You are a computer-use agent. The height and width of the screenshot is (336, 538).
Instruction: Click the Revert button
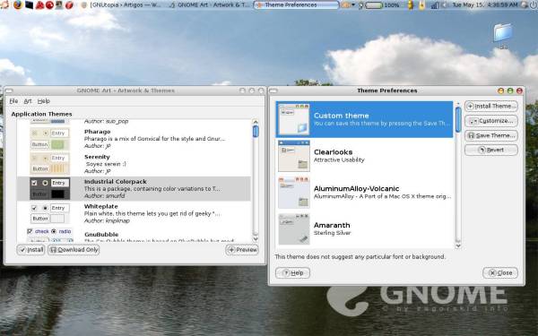tap(491, 151)
